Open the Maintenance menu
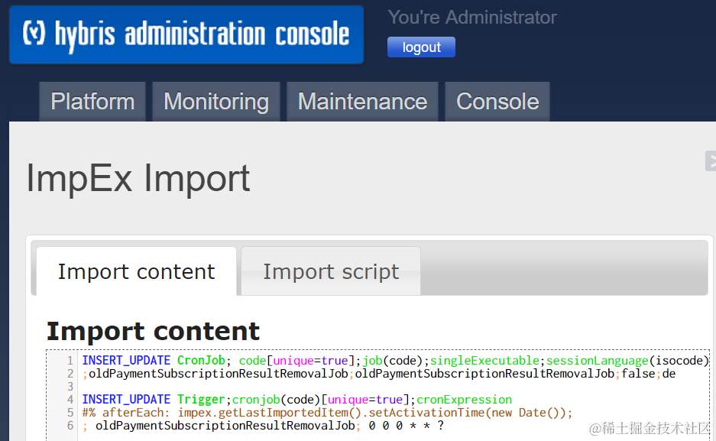Viewport: 716px width, 441px height. click(x=362, y=102)
